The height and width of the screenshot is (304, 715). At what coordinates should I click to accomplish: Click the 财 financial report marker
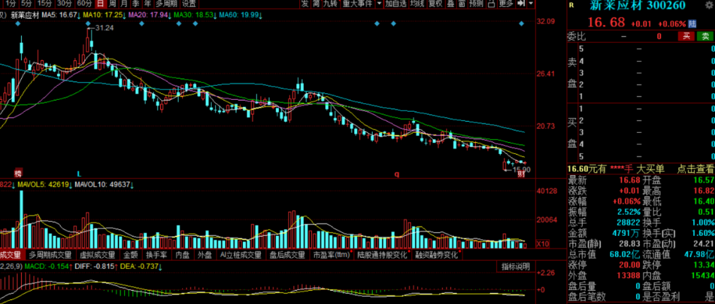pos(521,174)
